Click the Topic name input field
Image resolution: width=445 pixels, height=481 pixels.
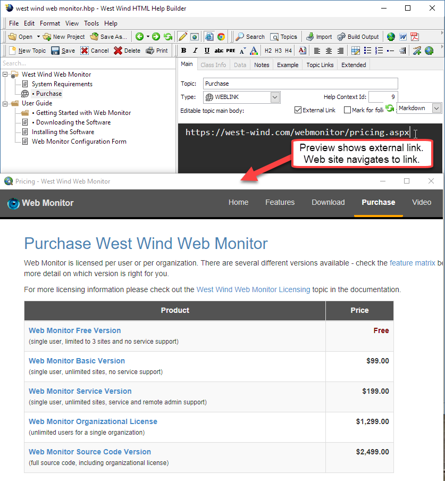300,84
